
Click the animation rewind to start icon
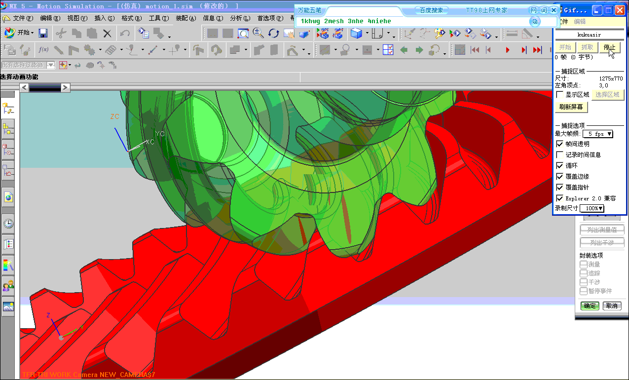point(475,49)
